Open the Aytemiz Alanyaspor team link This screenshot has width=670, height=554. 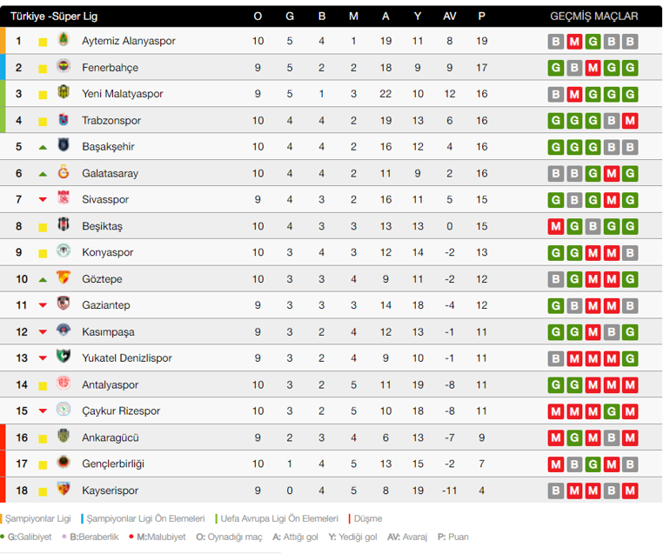pos(128,41)
